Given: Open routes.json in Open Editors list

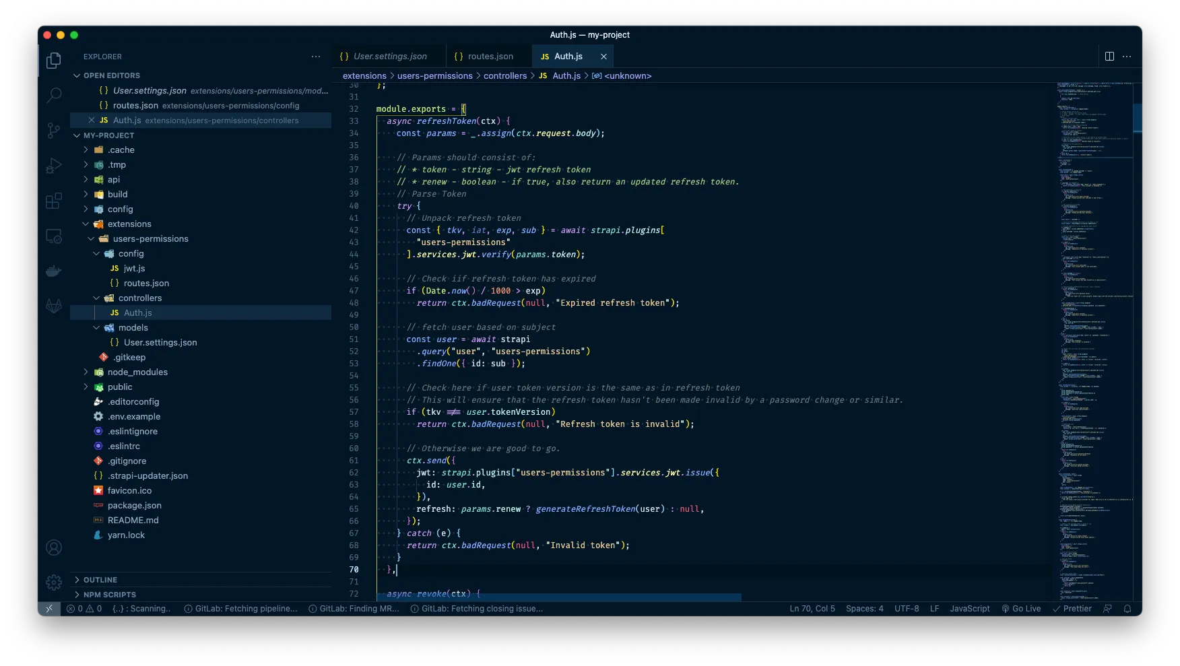Looking at the screenshot, I should (201, 106).
